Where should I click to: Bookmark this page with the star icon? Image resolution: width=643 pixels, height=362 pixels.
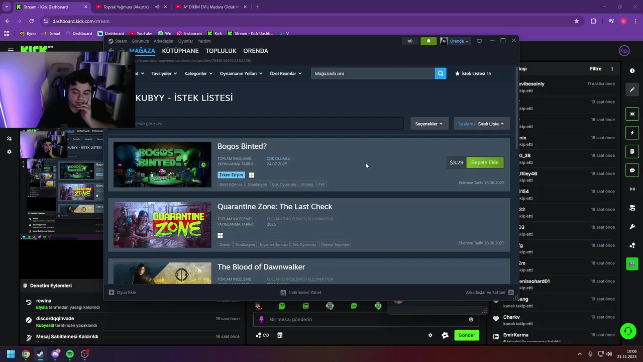point(577,21)
